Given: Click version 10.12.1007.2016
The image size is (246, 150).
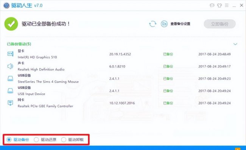Looking at the screenshot, I should tap(122, 103).
